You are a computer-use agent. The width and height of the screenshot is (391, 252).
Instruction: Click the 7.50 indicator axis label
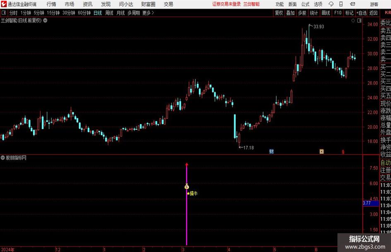tap(374, 168)
